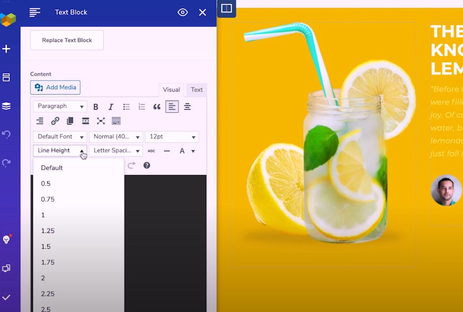This screenshot has width=463, height=312.
Task: Click the italic quote text on canvas
Action: 446,121
